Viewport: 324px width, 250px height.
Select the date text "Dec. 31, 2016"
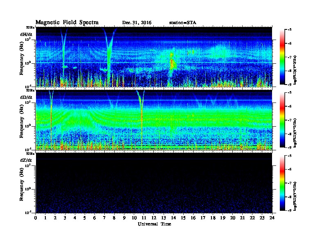click(137, 23)
